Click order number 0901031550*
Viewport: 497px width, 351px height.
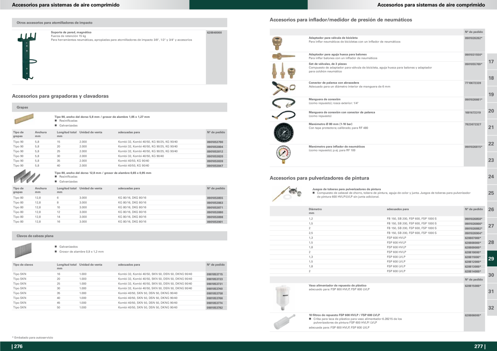click(x=473, y=54)
